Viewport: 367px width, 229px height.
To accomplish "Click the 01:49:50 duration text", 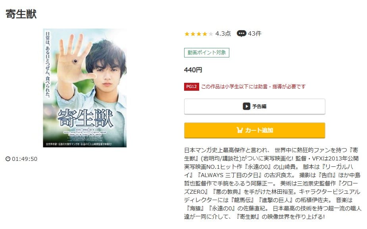I will pos(25,159).
